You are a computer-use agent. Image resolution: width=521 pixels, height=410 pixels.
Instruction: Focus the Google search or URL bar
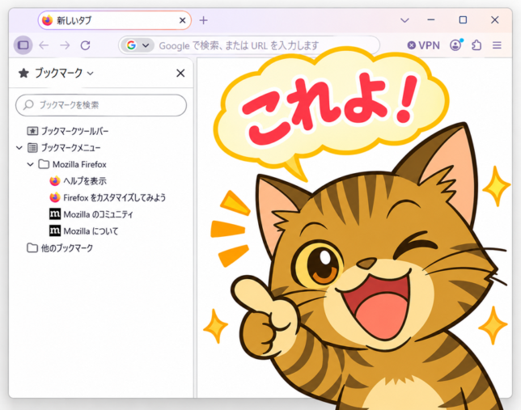click(x=249, y=45)
